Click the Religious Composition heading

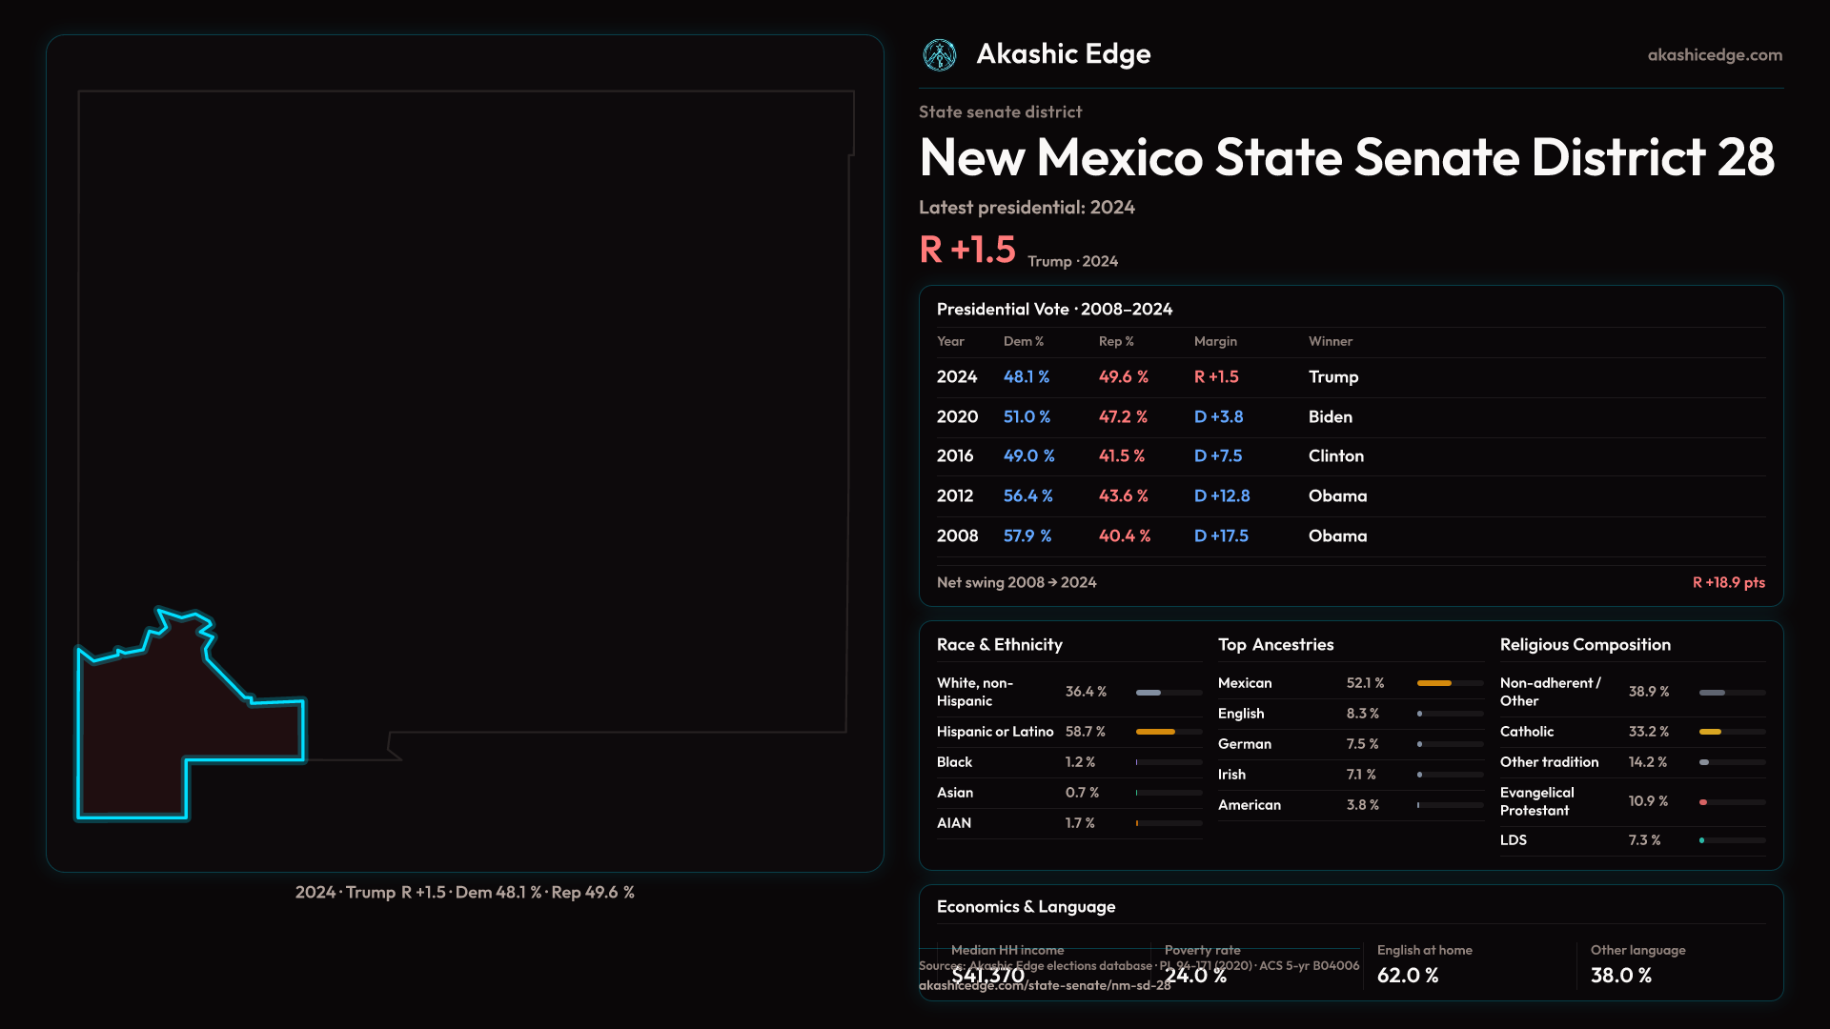click(x=1584, y=645)
